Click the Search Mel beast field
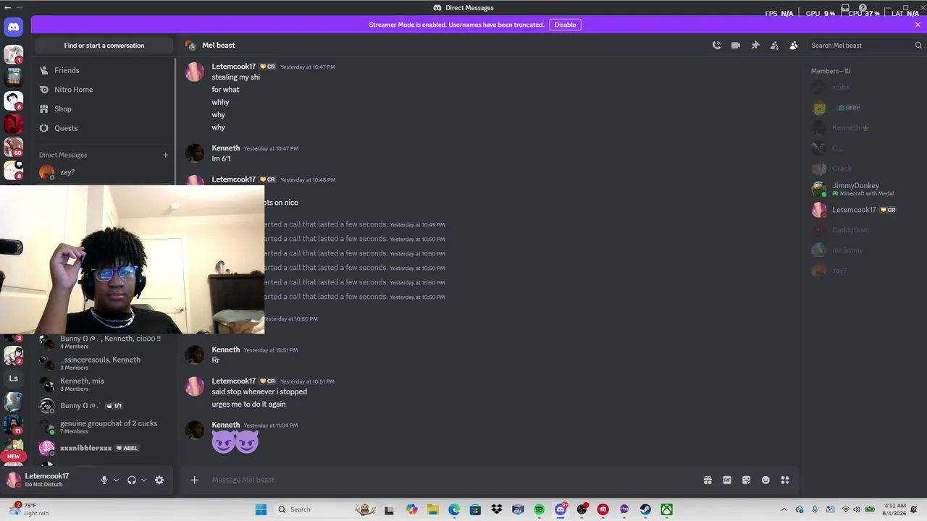Viewport: 927px width, 521px height. click(865, 45)
